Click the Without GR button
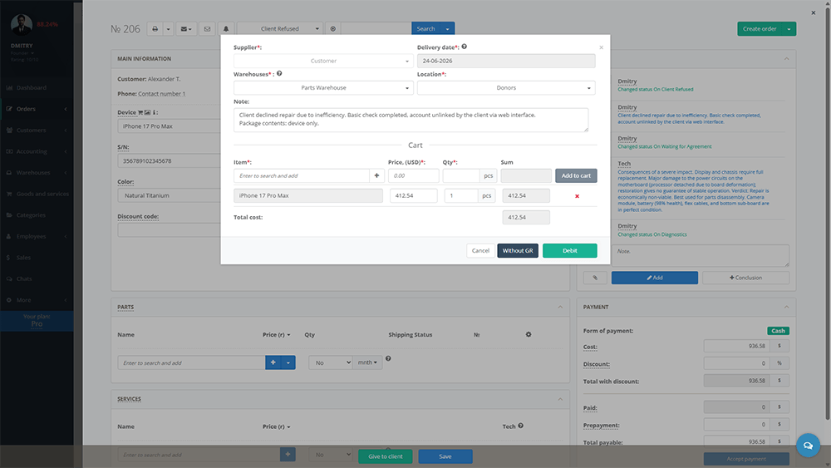 click(518, 251)
